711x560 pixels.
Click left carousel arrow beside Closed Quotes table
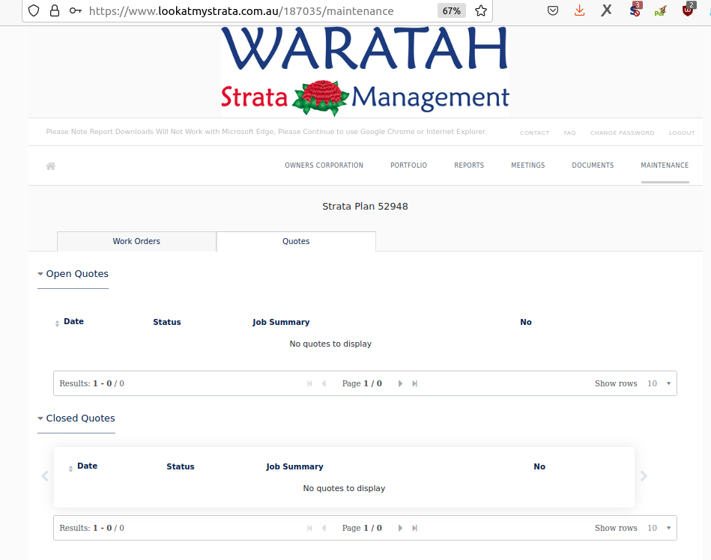click(45, 476)
